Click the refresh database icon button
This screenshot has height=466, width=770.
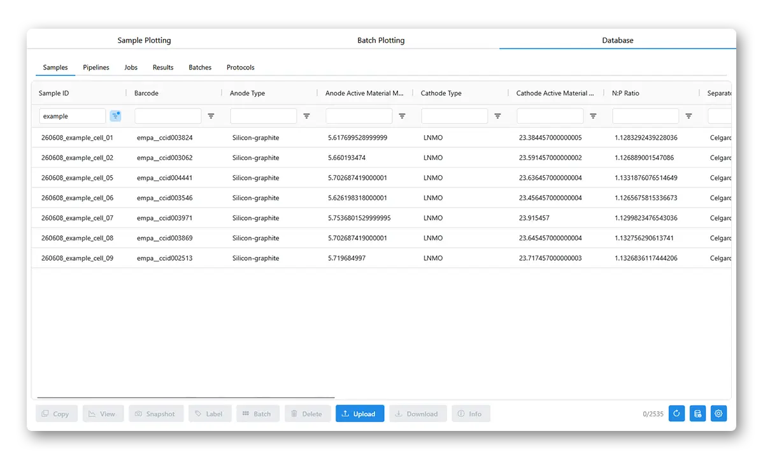pyautogui.click(x=676, y=414)
